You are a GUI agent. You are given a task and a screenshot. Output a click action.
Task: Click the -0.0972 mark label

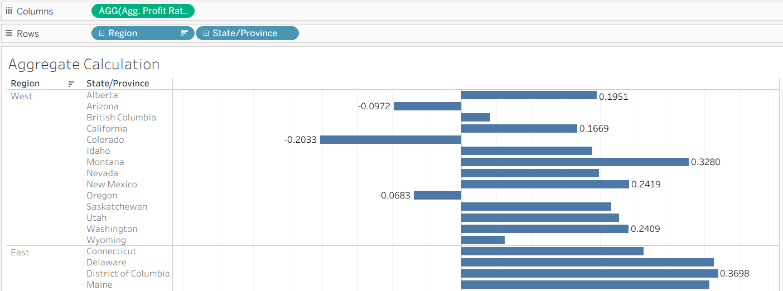tap(375, 106)
